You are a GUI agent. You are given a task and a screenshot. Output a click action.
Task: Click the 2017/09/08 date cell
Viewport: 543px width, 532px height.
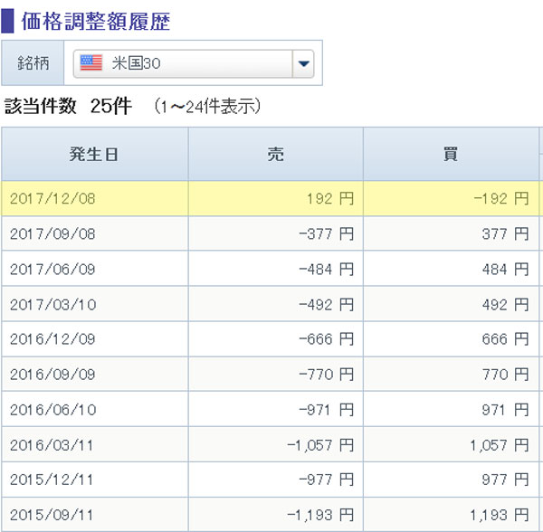click(x=52, y=234)
